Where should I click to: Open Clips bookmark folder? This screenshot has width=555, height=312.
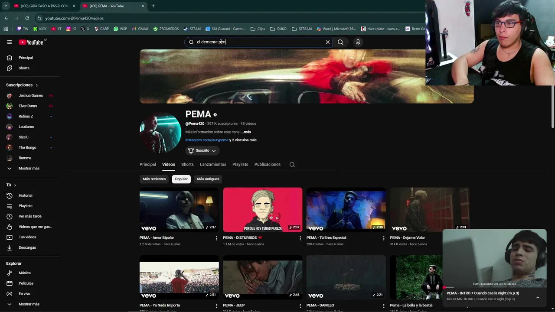(x=258, y=29)
